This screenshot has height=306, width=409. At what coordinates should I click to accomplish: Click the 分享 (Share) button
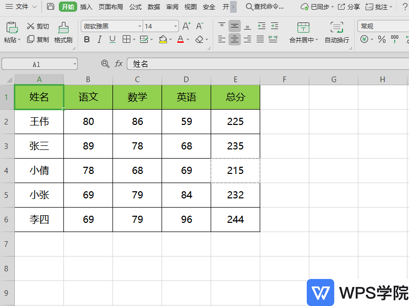coord(349,7)
